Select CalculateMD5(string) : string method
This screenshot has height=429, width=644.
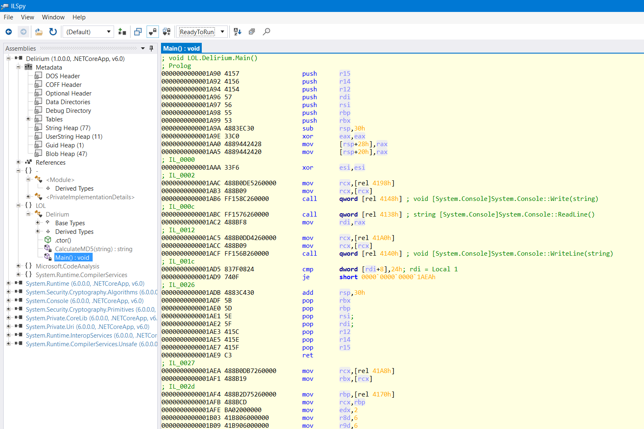point(93,249)
